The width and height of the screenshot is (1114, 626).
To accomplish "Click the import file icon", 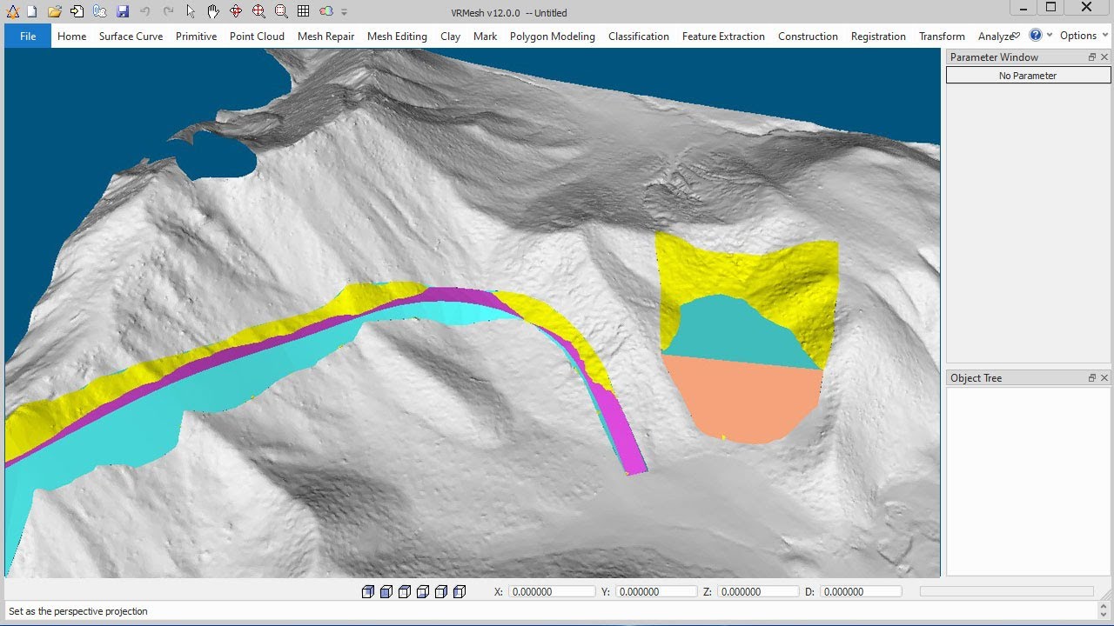I will 77,11.
